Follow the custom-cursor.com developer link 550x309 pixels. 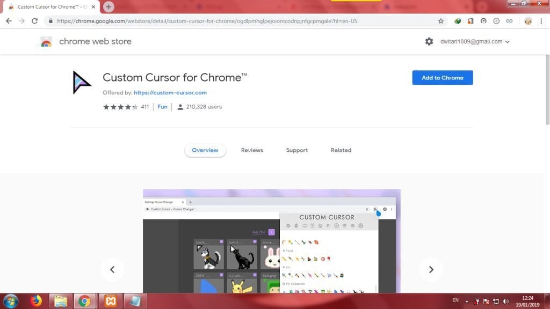pyautogui.click(x=170, y=92)
